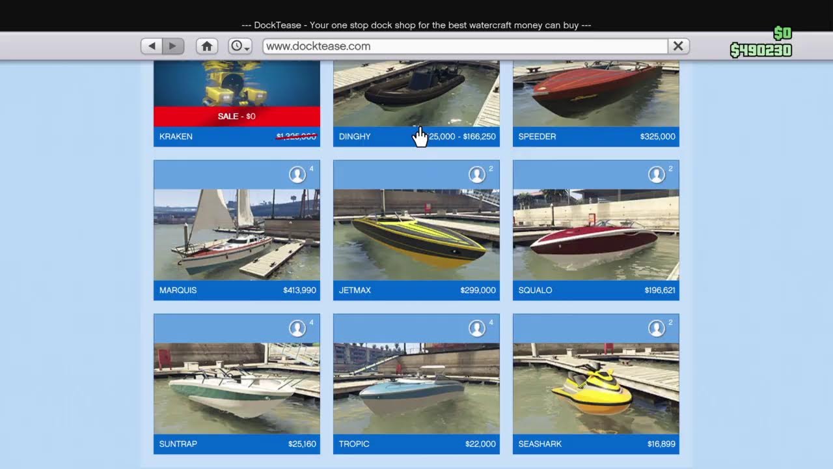Click the Suntrap passenger count icon

pyautogui.click(x=297, y=328)
